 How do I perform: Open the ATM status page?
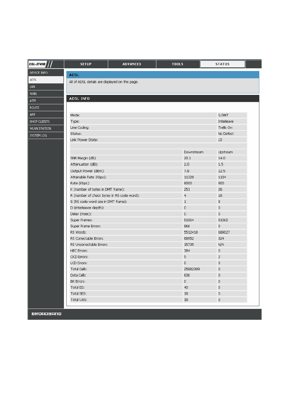[46, 101]
